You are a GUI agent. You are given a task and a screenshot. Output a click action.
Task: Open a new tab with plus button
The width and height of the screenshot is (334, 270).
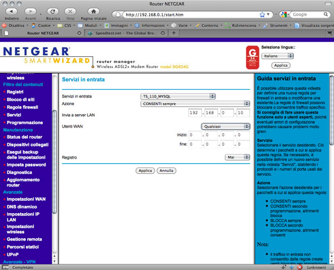point(174,33)
